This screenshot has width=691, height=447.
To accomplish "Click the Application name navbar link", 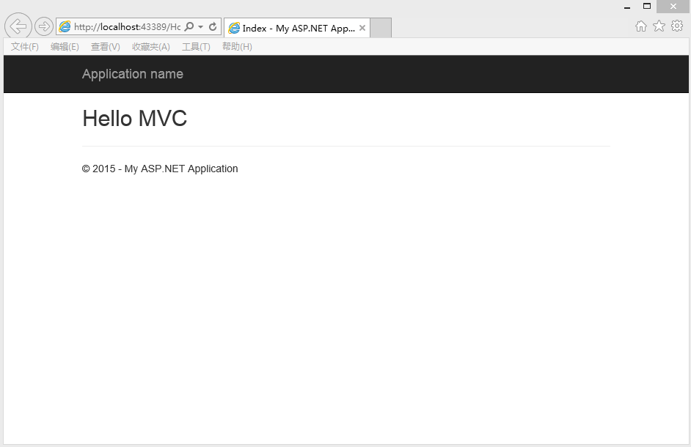I will point(133,73).
